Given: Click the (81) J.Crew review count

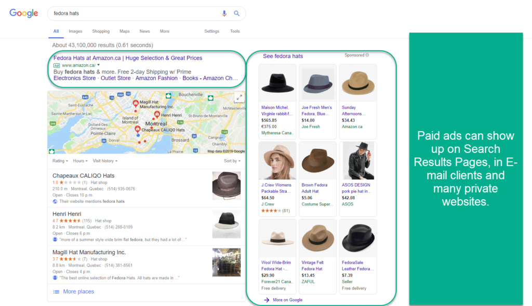Looking at the screenshot, I should coord(286,211).
